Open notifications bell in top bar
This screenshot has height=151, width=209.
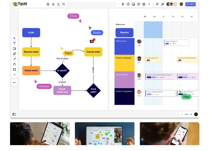[x=53, y=4]
